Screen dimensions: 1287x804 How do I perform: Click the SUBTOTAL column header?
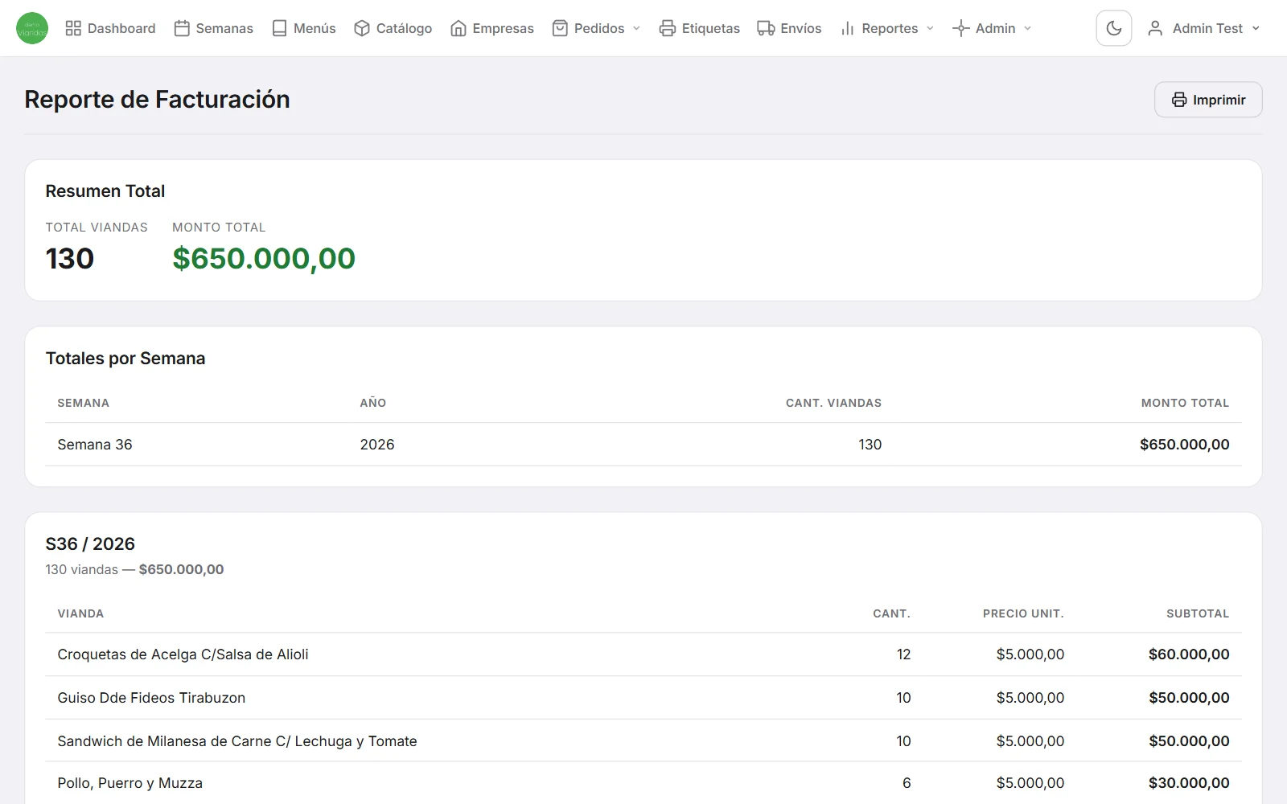tap(1198, 613)
